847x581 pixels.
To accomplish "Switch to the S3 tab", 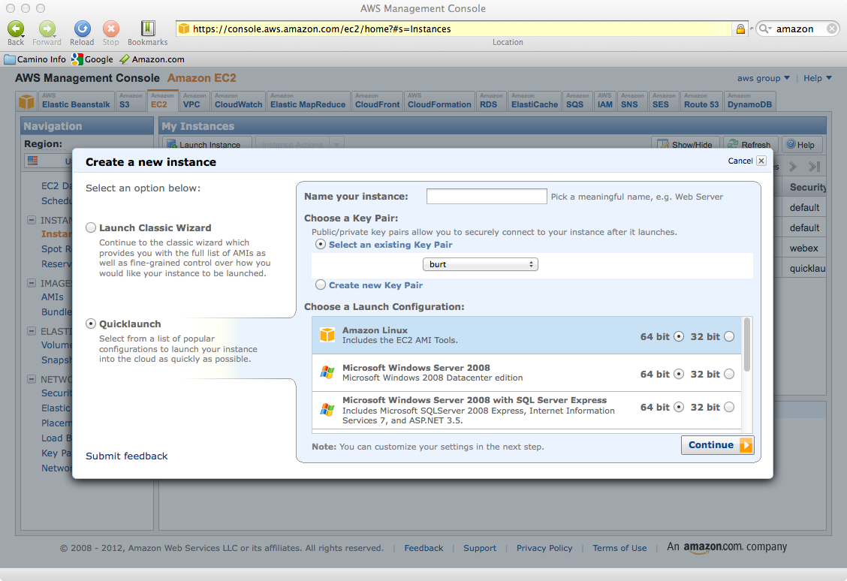I will (130, 101).
